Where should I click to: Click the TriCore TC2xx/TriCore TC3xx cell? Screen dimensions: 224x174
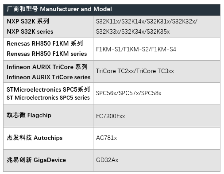point(157,71)
